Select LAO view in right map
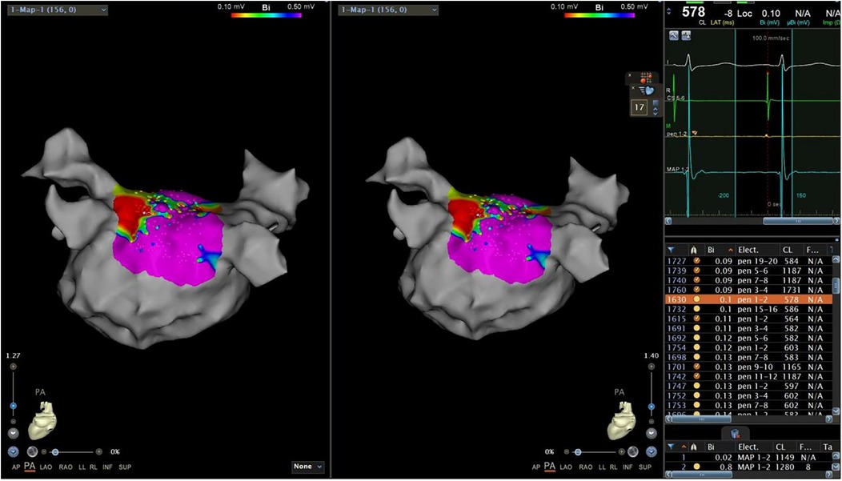The image size is (842, 481). [x=565, y=467]
